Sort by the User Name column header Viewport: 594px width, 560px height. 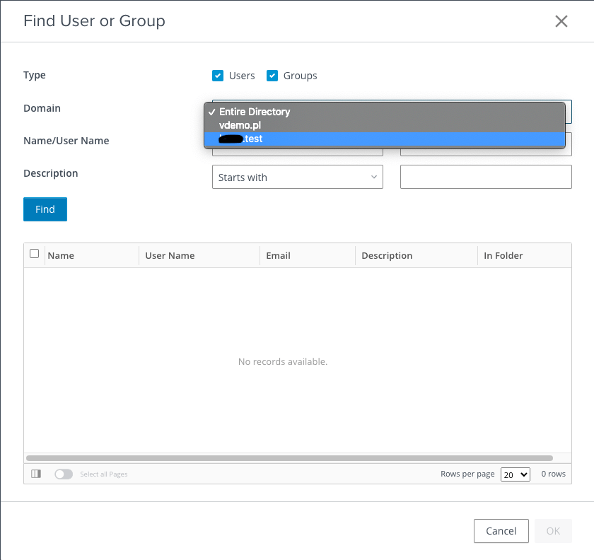click(170, 256)
